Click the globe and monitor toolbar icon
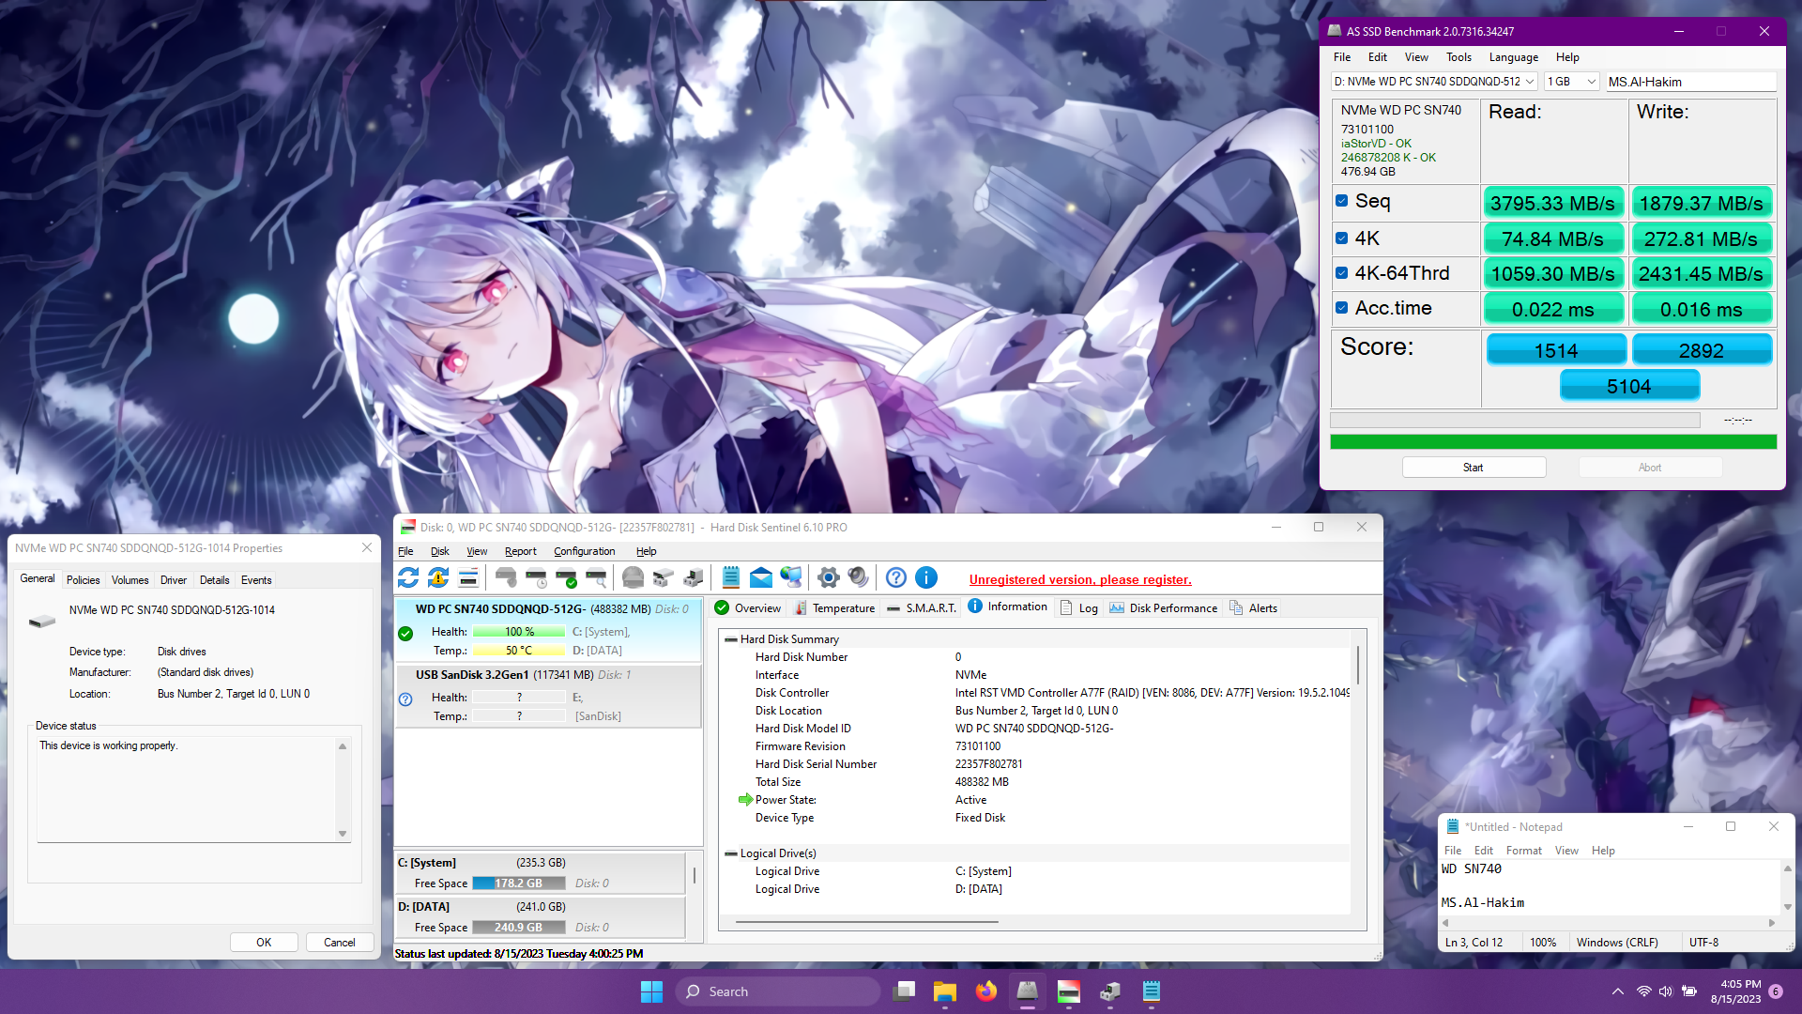 791,577
